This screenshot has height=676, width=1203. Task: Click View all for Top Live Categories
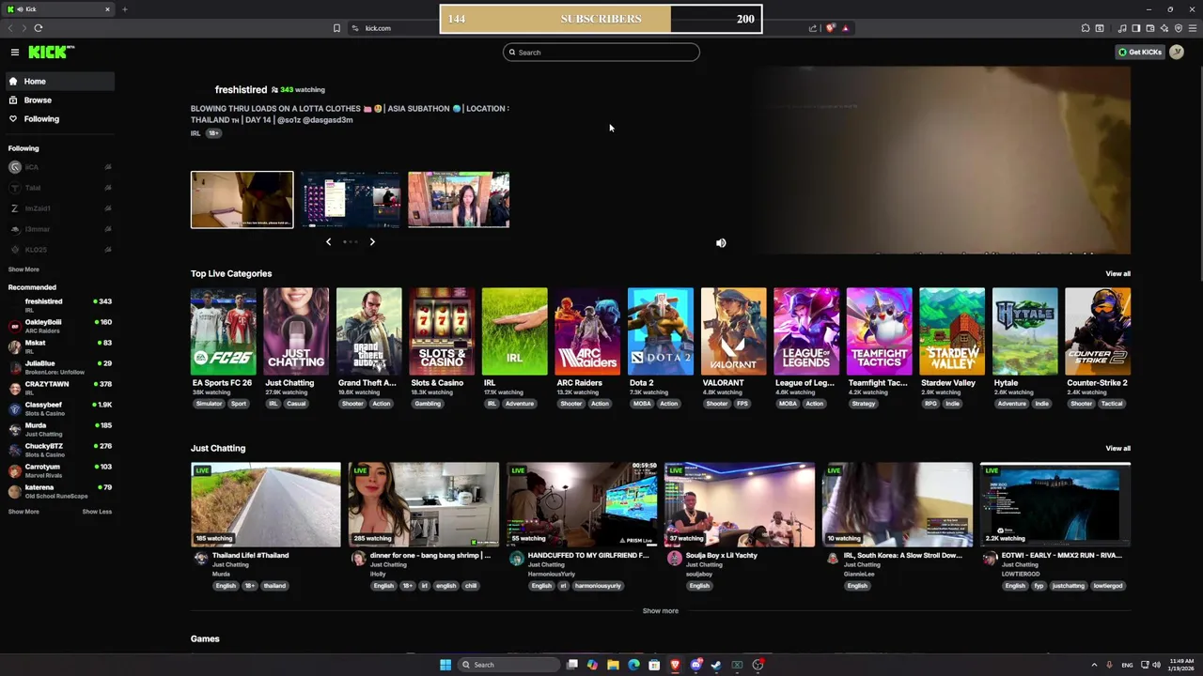[1117, 273]
